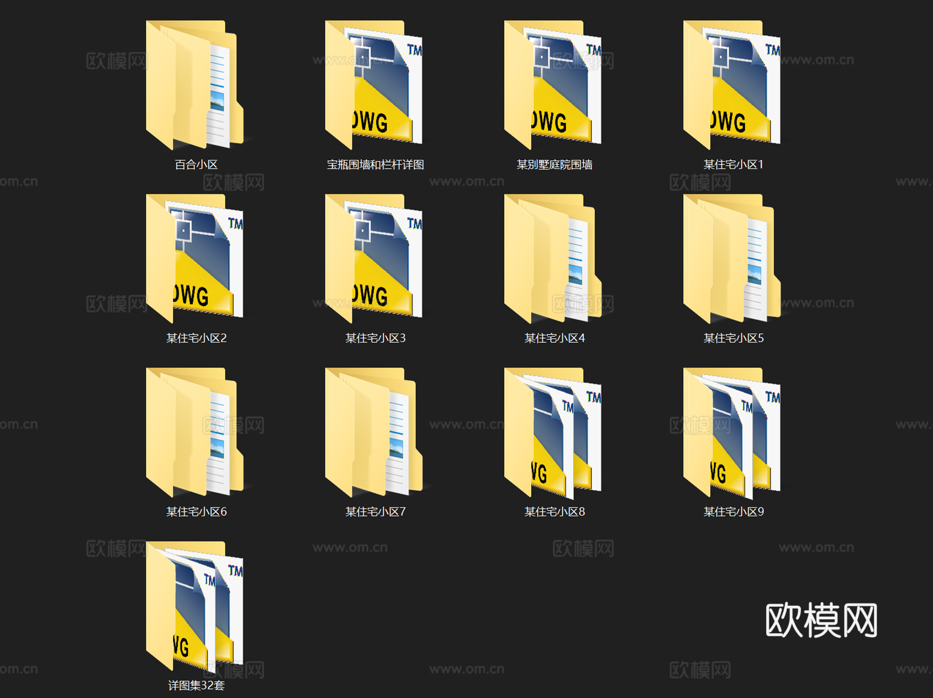Viewport: 933px width, 698px height.
Task: Click the file name text 百合小区
Action: [196, 165]
